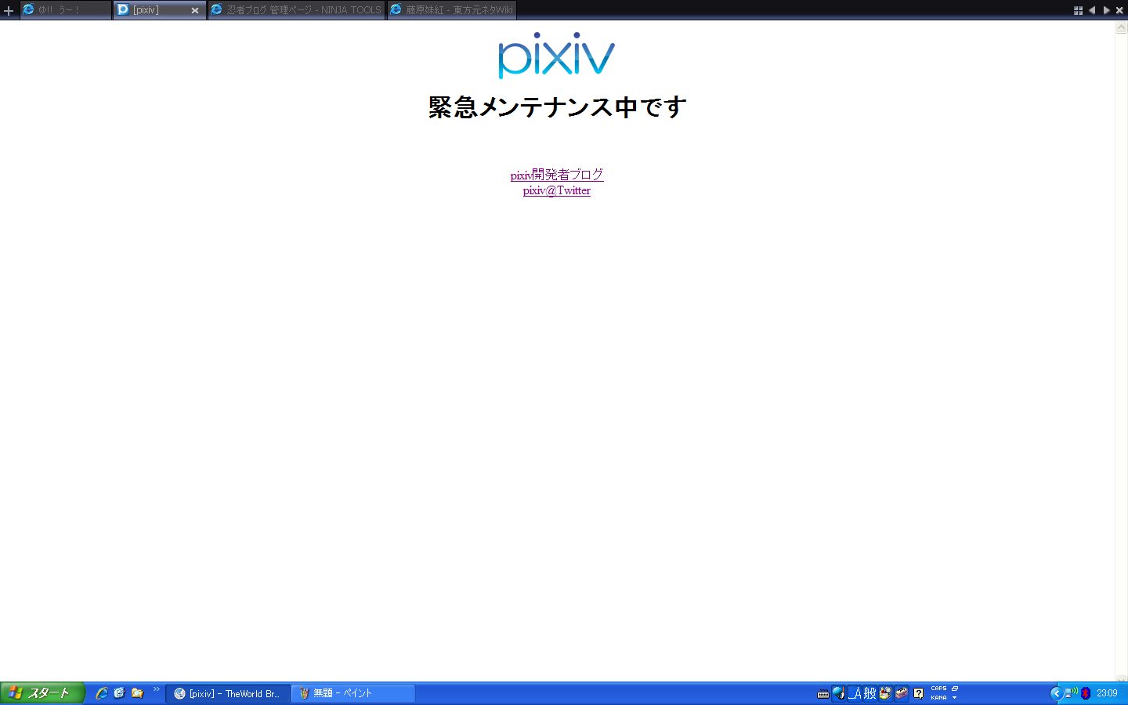
Task: Open the folder icon in Quick Launch
Action: point(137,693)
